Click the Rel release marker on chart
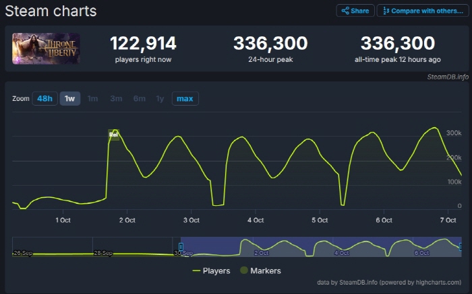The width and height of the screenshot is (472, 294). [113, 135]
